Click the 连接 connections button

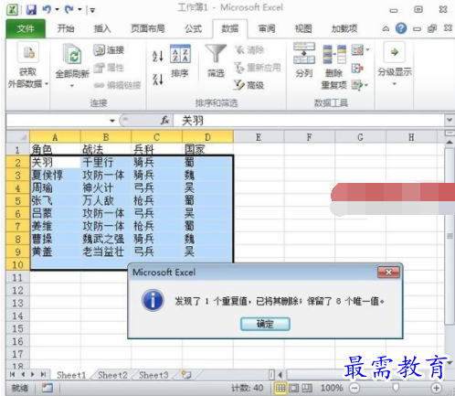(109, 50)
